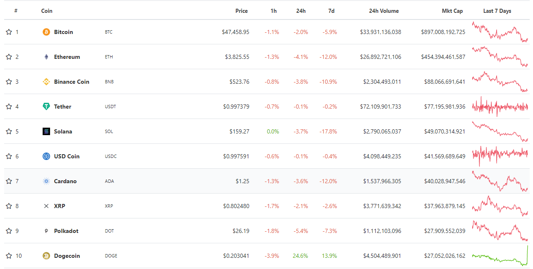Star Polkadot as a favorite
533x269 pixels.
[9, 231]
